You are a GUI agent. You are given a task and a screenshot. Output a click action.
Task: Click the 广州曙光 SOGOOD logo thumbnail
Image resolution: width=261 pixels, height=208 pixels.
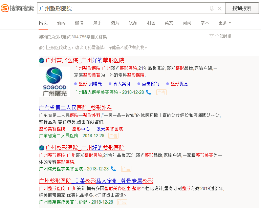coord(55,82)
